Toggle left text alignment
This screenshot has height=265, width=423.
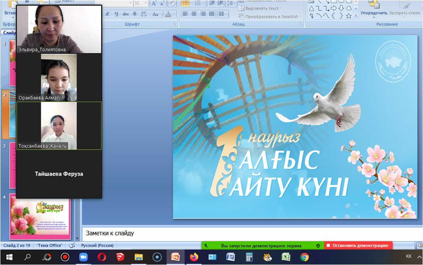coord(185,14)
